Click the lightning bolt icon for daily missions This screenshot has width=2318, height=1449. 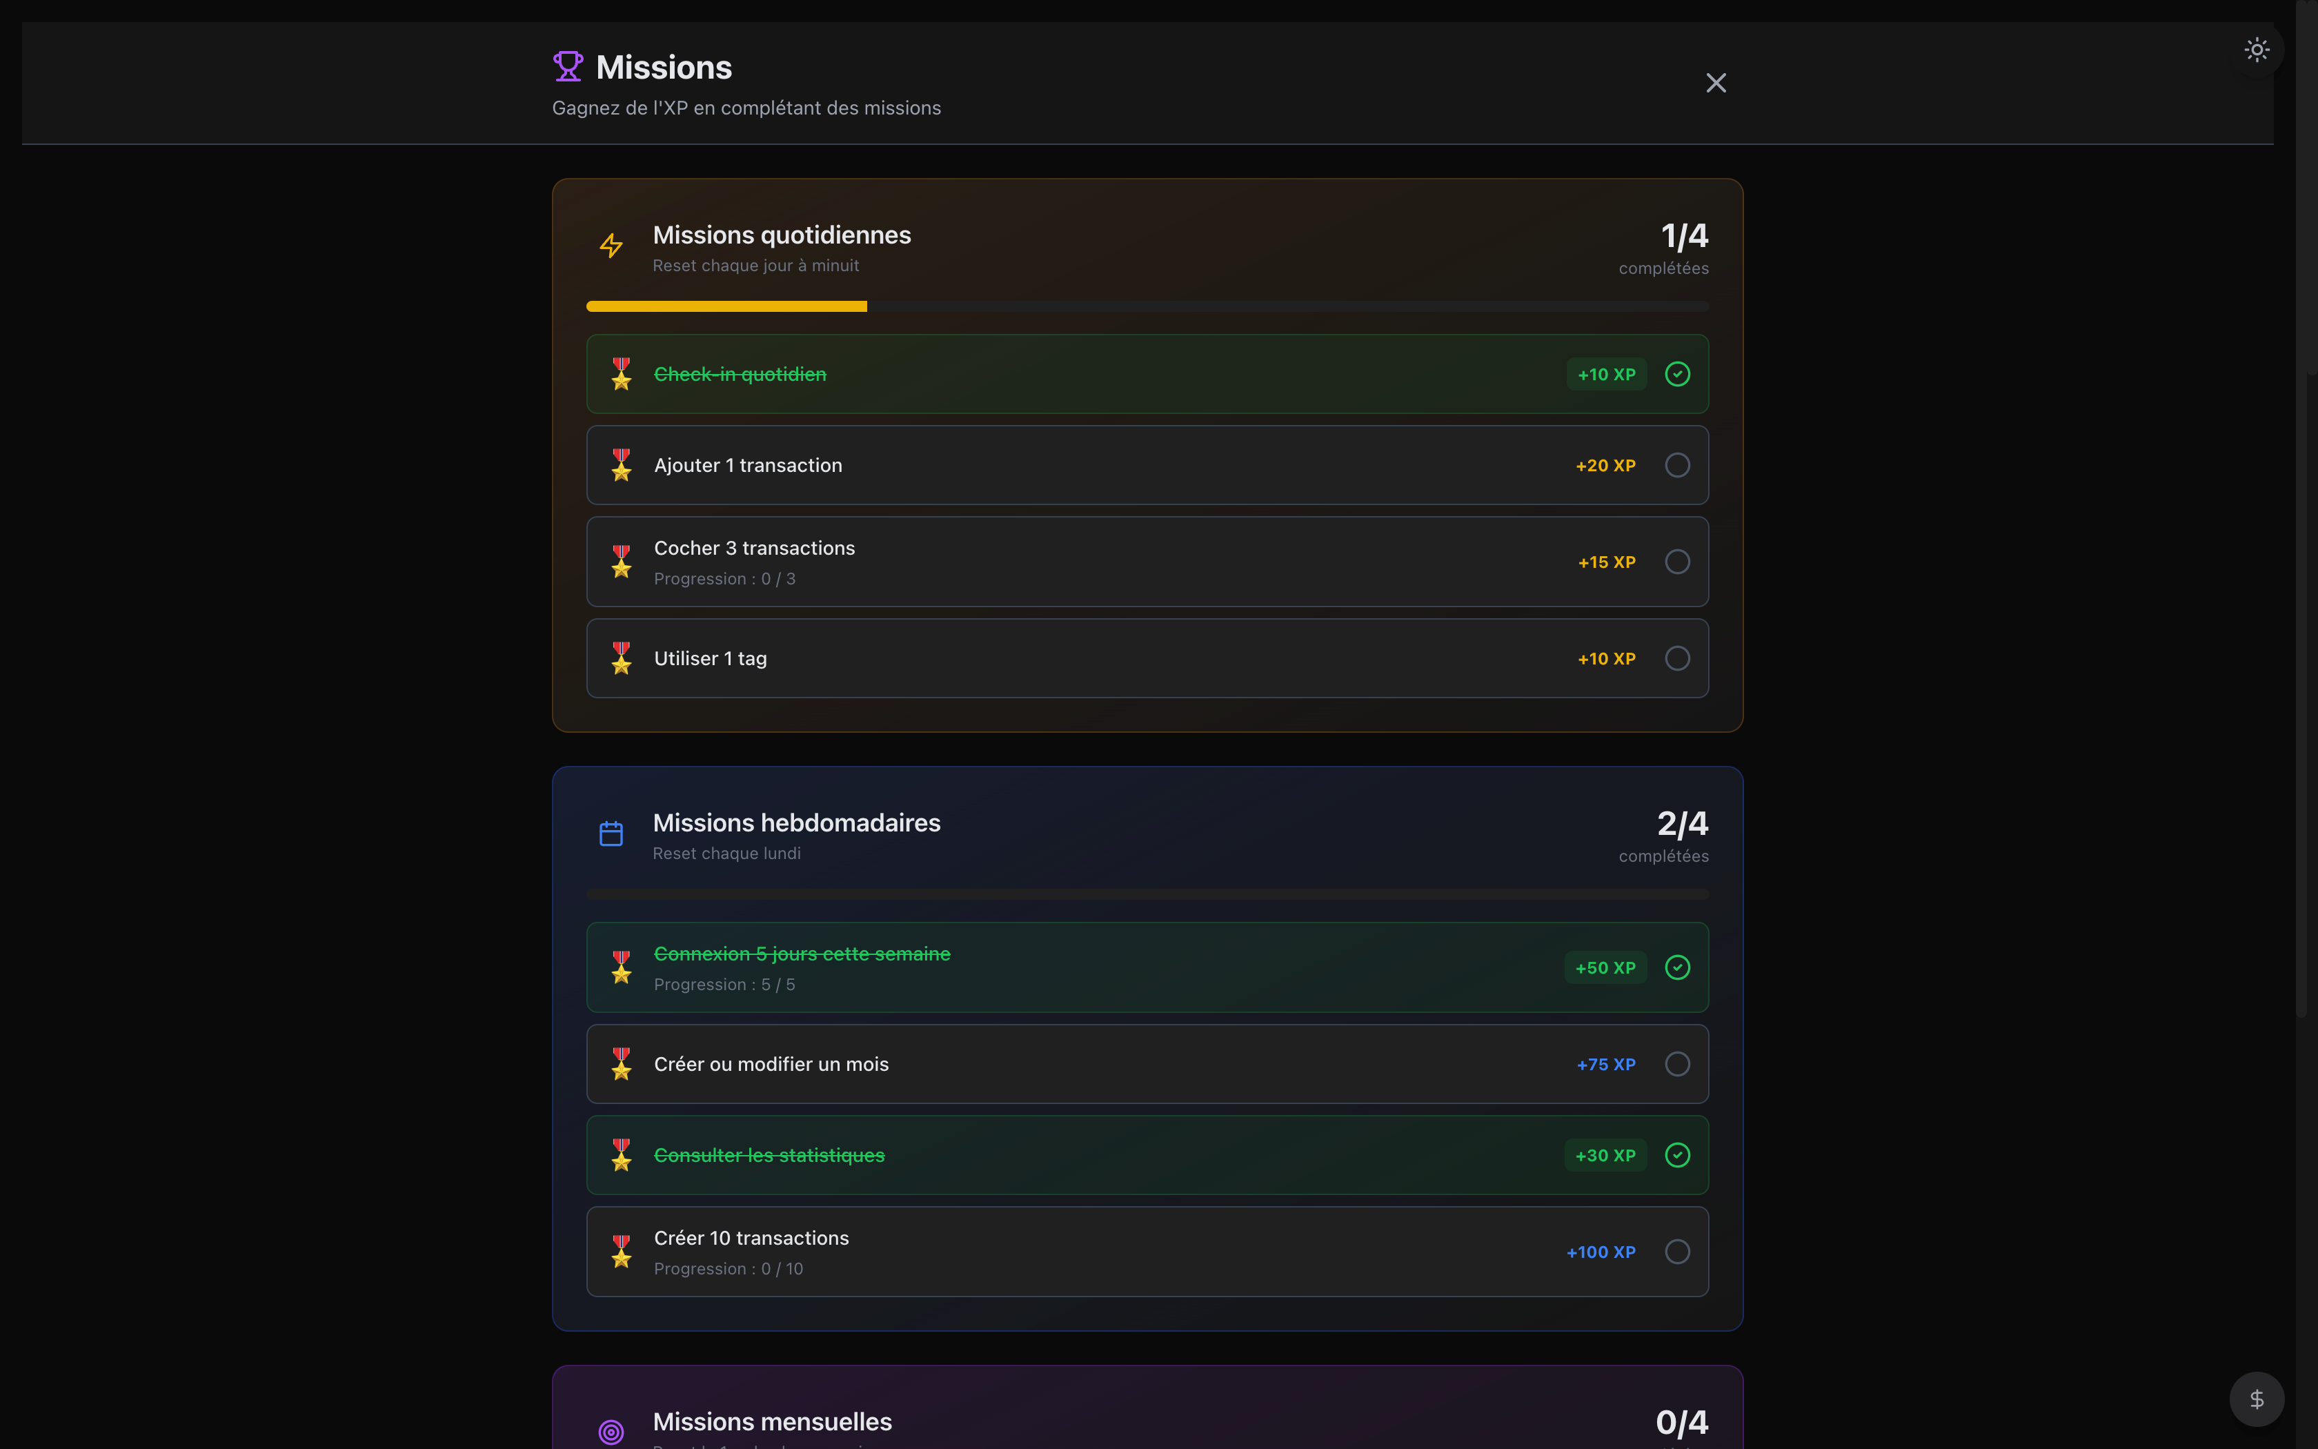[611, 246]
